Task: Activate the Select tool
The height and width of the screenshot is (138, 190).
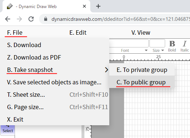Action: pos(8,130)
